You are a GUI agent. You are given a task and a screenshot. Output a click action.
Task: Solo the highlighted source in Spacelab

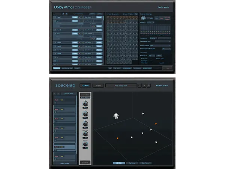pyautogui.click(x=62, y=147)
